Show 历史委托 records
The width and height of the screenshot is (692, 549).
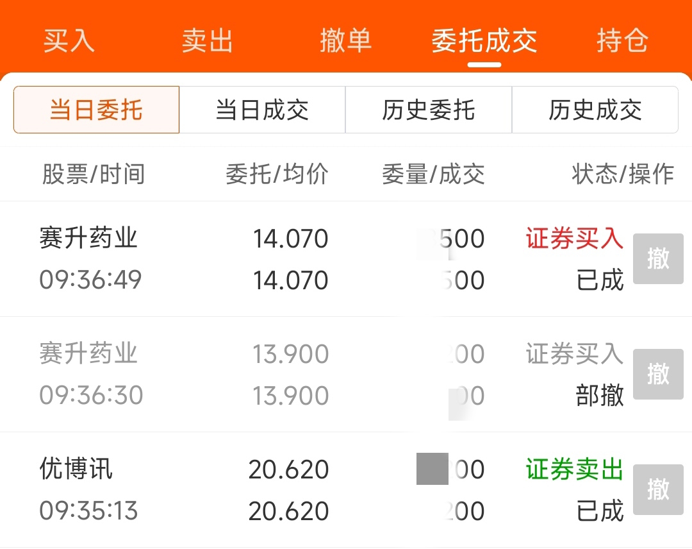pyautogui.click(x=429, y=110)
